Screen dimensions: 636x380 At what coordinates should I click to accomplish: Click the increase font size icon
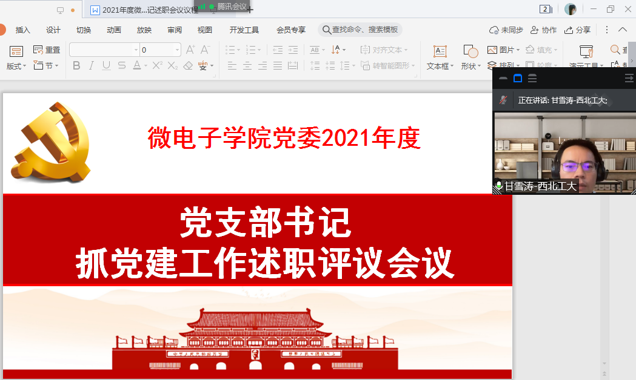pyautogui.click(x=190, y=50)
